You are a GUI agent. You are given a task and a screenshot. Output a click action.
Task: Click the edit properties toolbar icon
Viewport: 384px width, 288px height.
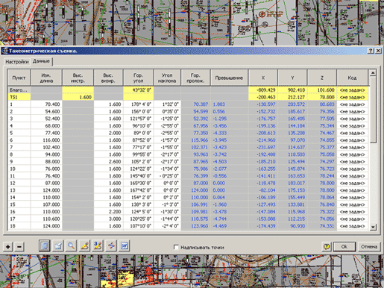tap(58, 246)
